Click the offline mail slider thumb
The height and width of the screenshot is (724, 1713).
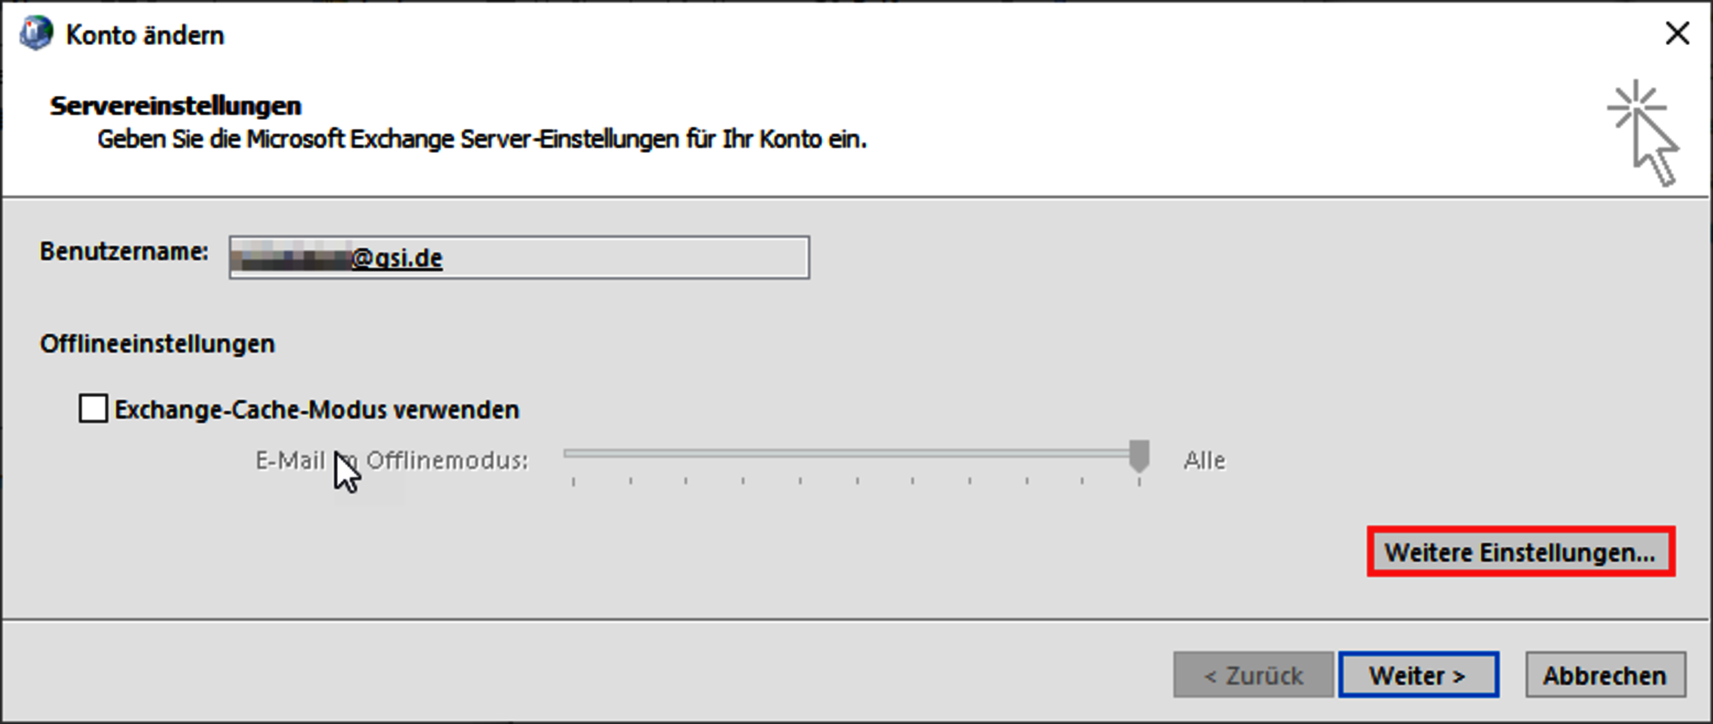coord(1139,456)
